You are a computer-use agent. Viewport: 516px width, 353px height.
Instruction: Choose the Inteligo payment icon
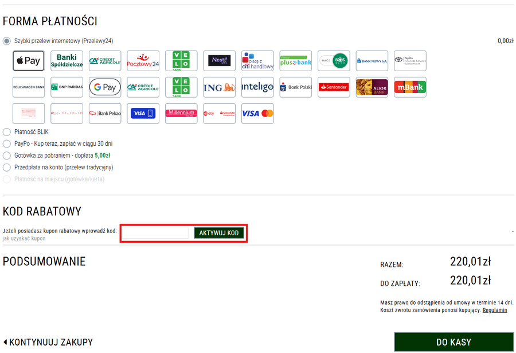(257, 87)
